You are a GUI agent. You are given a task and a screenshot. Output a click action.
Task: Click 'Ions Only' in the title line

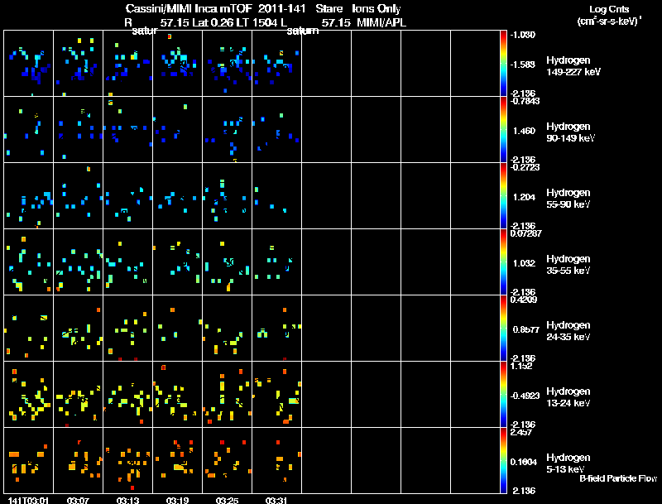pos(376,9)
